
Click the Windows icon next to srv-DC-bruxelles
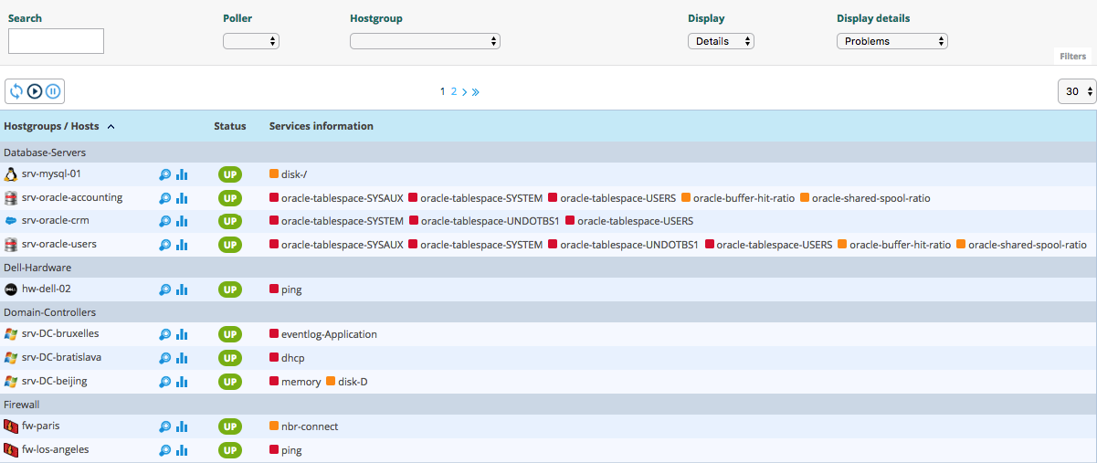pyautogui.click(x=11, y=334)
